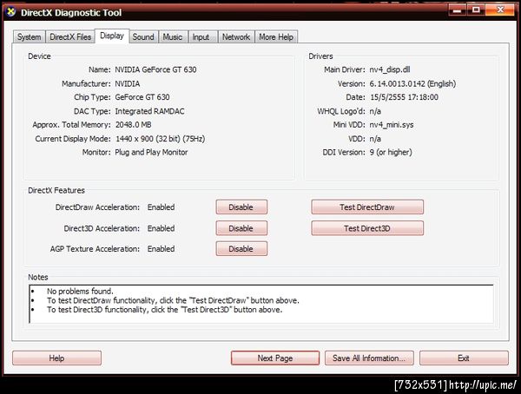Open the Network tab
Image resolution: width=521 pixels, height=394 pixels.
(236, 36)
